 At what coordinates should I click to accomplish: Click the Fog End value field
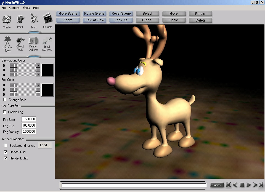29,126
